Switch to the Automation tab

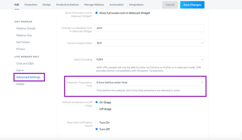tap(116, 5)
